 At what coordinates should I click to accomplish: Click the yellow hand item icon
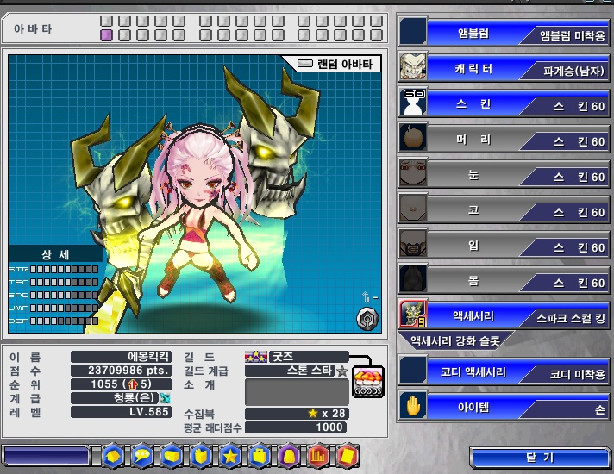413,406
